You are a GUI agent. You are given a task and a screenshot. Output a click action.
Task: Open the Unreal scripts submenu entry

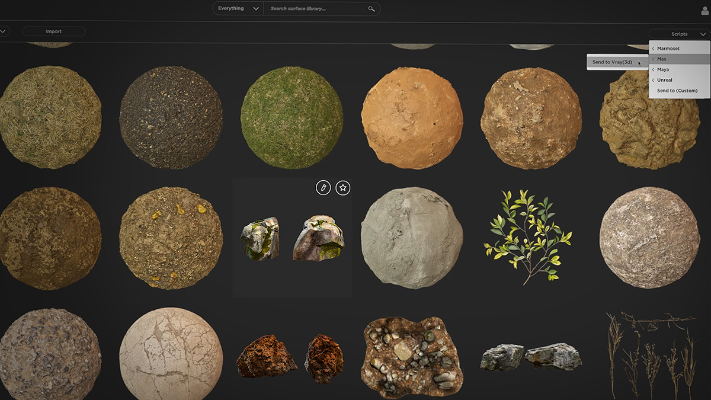point(665,80)
